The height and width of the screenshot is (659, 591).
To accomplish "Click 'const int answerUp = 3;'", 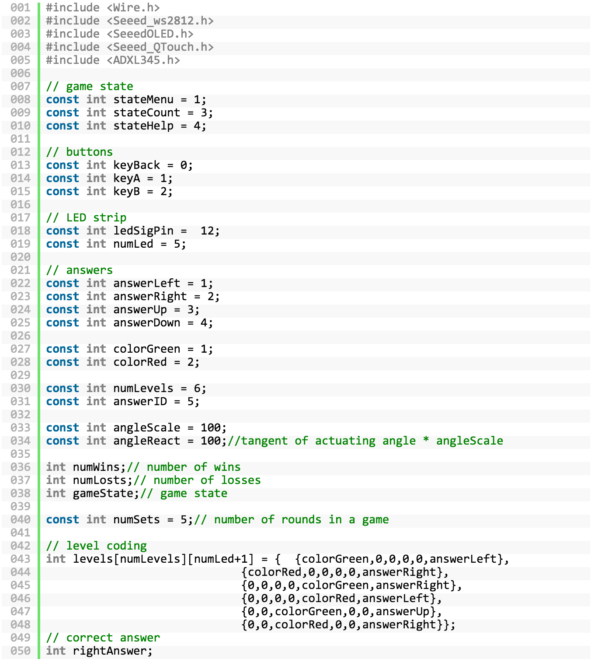I will click(x=123, y=309).
